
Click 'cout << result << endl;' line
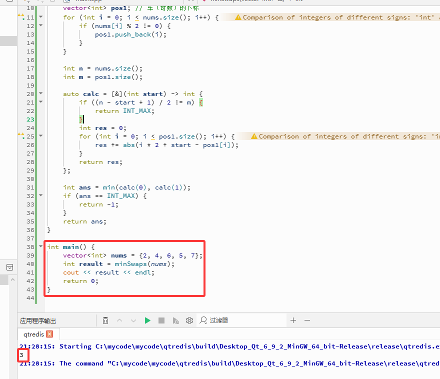[x=108, y=272]
